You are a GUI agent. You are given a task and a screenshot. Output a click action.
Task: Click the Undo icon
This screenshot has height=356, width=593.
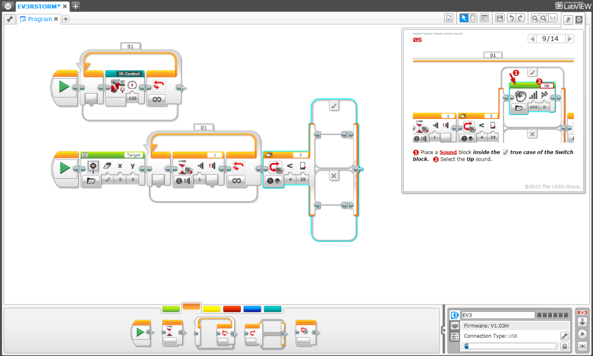tap(511, 18)
